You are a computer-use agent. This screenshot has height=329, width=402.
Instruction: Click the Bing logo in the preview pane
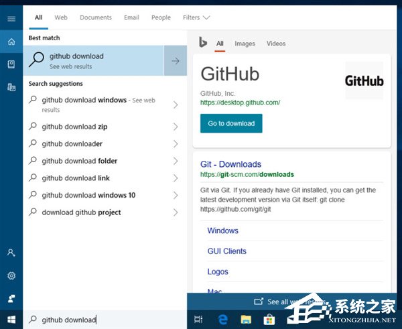point(203,42)
